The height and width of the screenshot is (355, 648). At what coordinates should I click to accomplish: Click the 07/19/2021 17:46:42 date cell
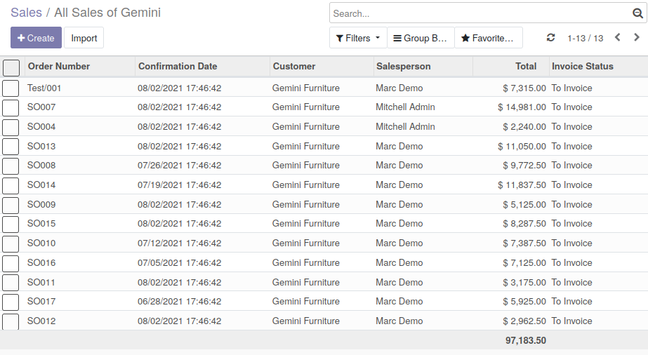[x=179, y=185]
